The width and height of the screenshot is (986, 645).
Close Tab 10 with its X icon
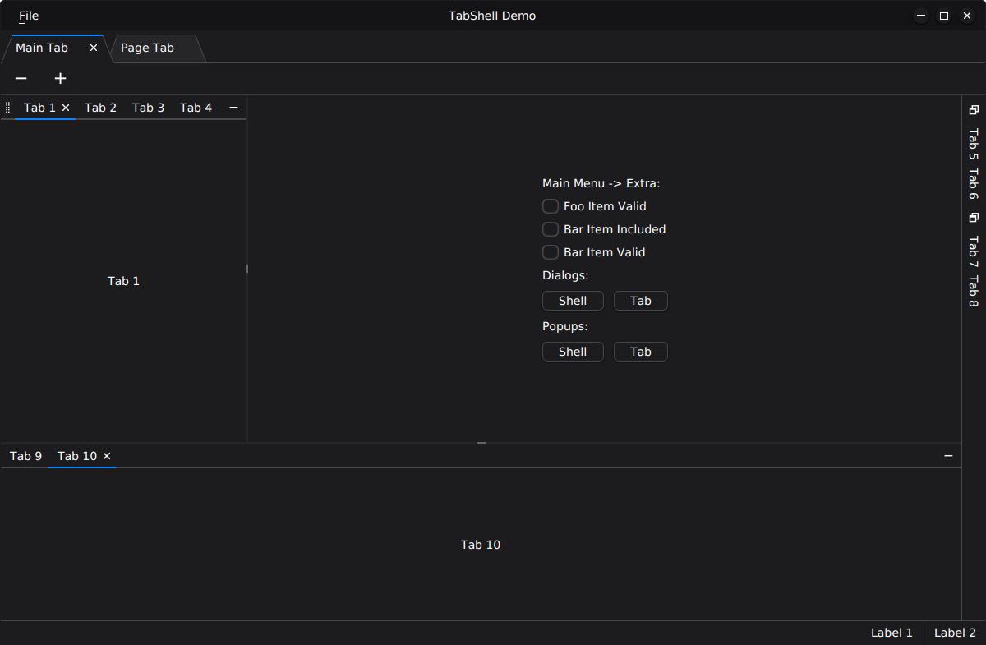tap(107, 456)
